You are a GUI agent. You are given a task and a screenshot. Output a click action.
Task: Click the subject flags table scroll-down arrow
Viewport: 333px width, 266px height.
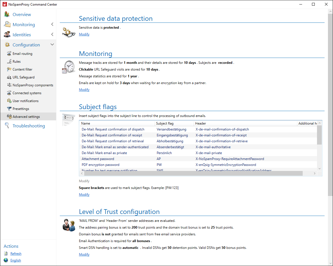(x=320, y=169)
